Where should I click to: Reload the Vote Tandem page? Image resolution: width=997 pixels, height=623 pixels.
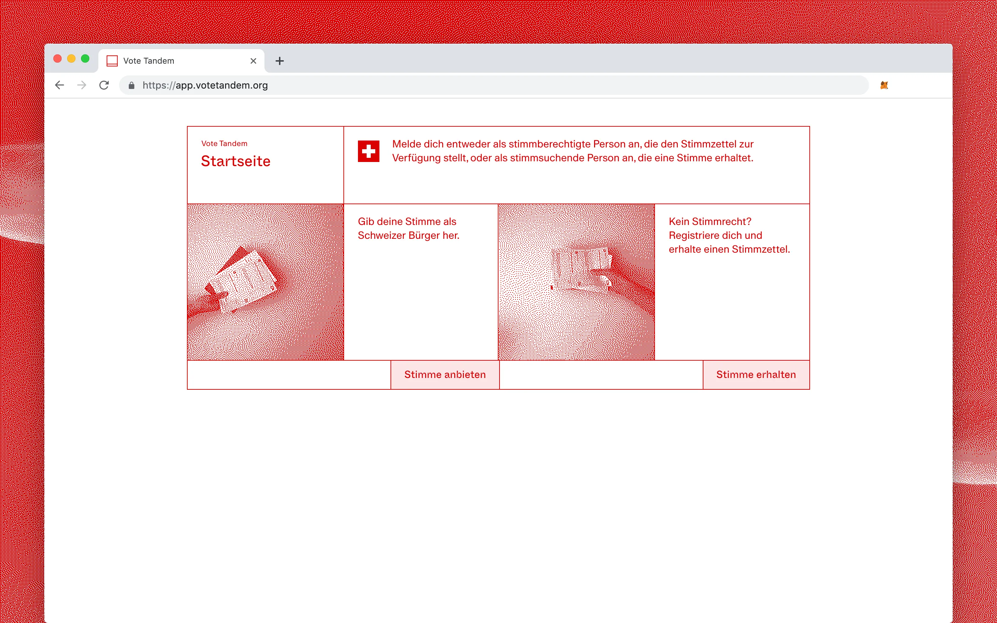(104, 85)
